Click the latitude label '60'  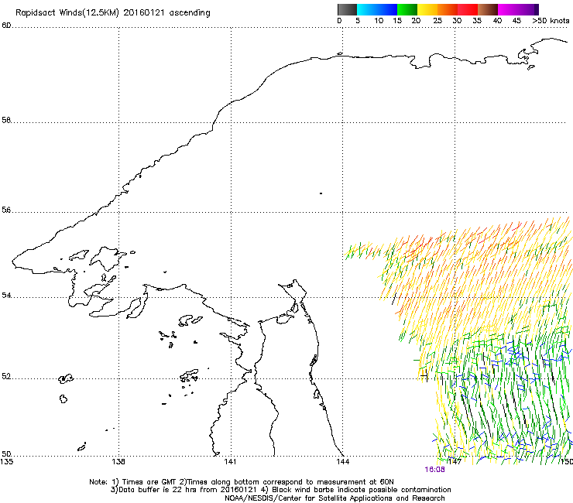point(6,26)
